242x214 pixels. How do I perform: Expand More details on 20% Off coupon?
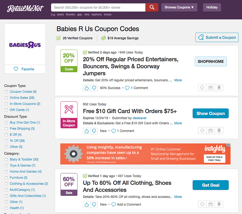(x=178, y=80)
